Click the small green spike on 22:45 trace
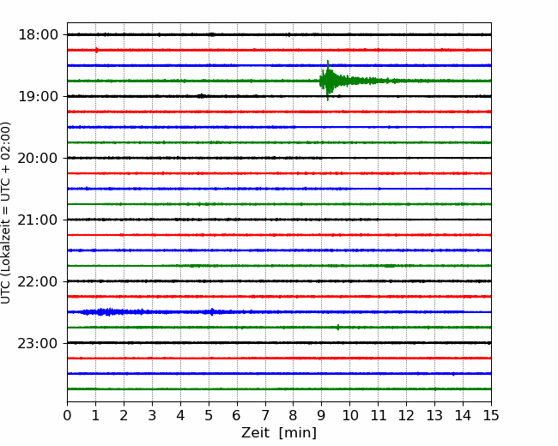The image size is (558, 446). click(338, 327)
